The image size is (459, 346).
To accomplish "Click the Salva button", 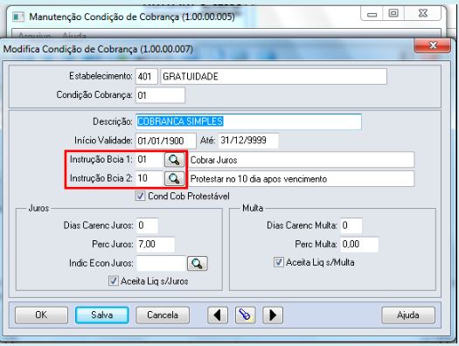I will point(102,315).
